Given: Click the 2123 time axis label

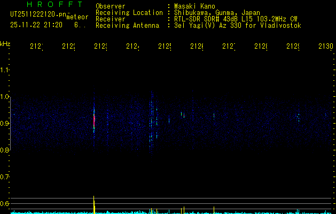Looking at the screenshot, I should 100,47.
